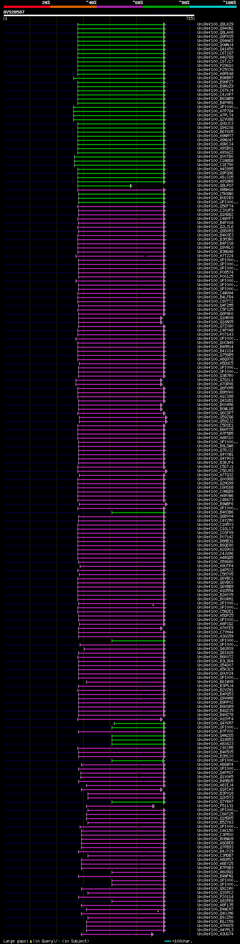240x944 pixels.
Task: Select the label UniRef100_A4S995
Action: tap(215, 169)
